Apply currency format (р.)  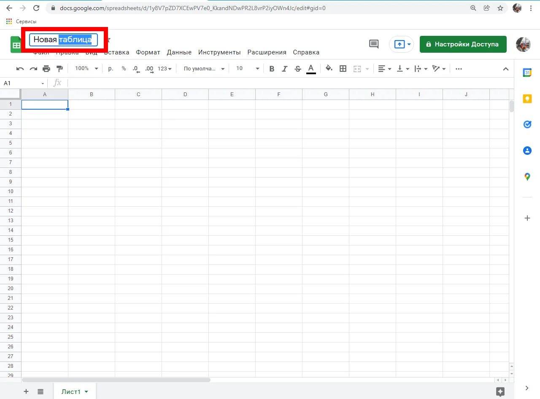(111, 68)
